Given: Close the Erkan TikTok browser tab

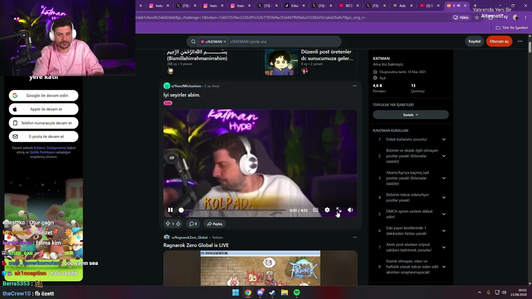Looking at the screenshot, I should pyautogui.click(x=304, y=6).
